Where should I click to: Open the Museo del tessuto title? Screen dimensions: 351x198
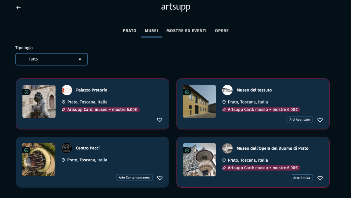(254, 90)
